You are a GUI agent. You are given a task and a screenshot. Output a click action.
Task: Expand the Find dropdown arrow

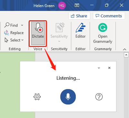click(x=22, y=25)
